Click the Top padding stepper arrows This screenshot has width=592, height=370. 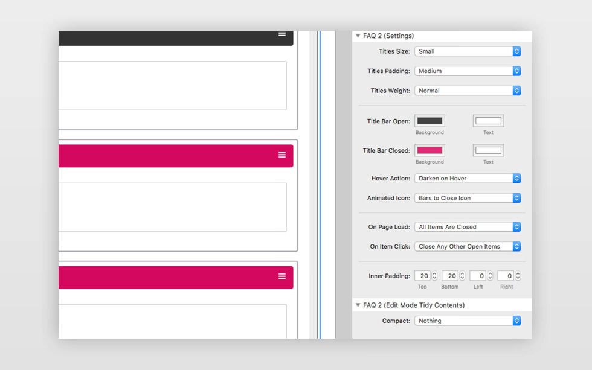(x=434, y=276)
